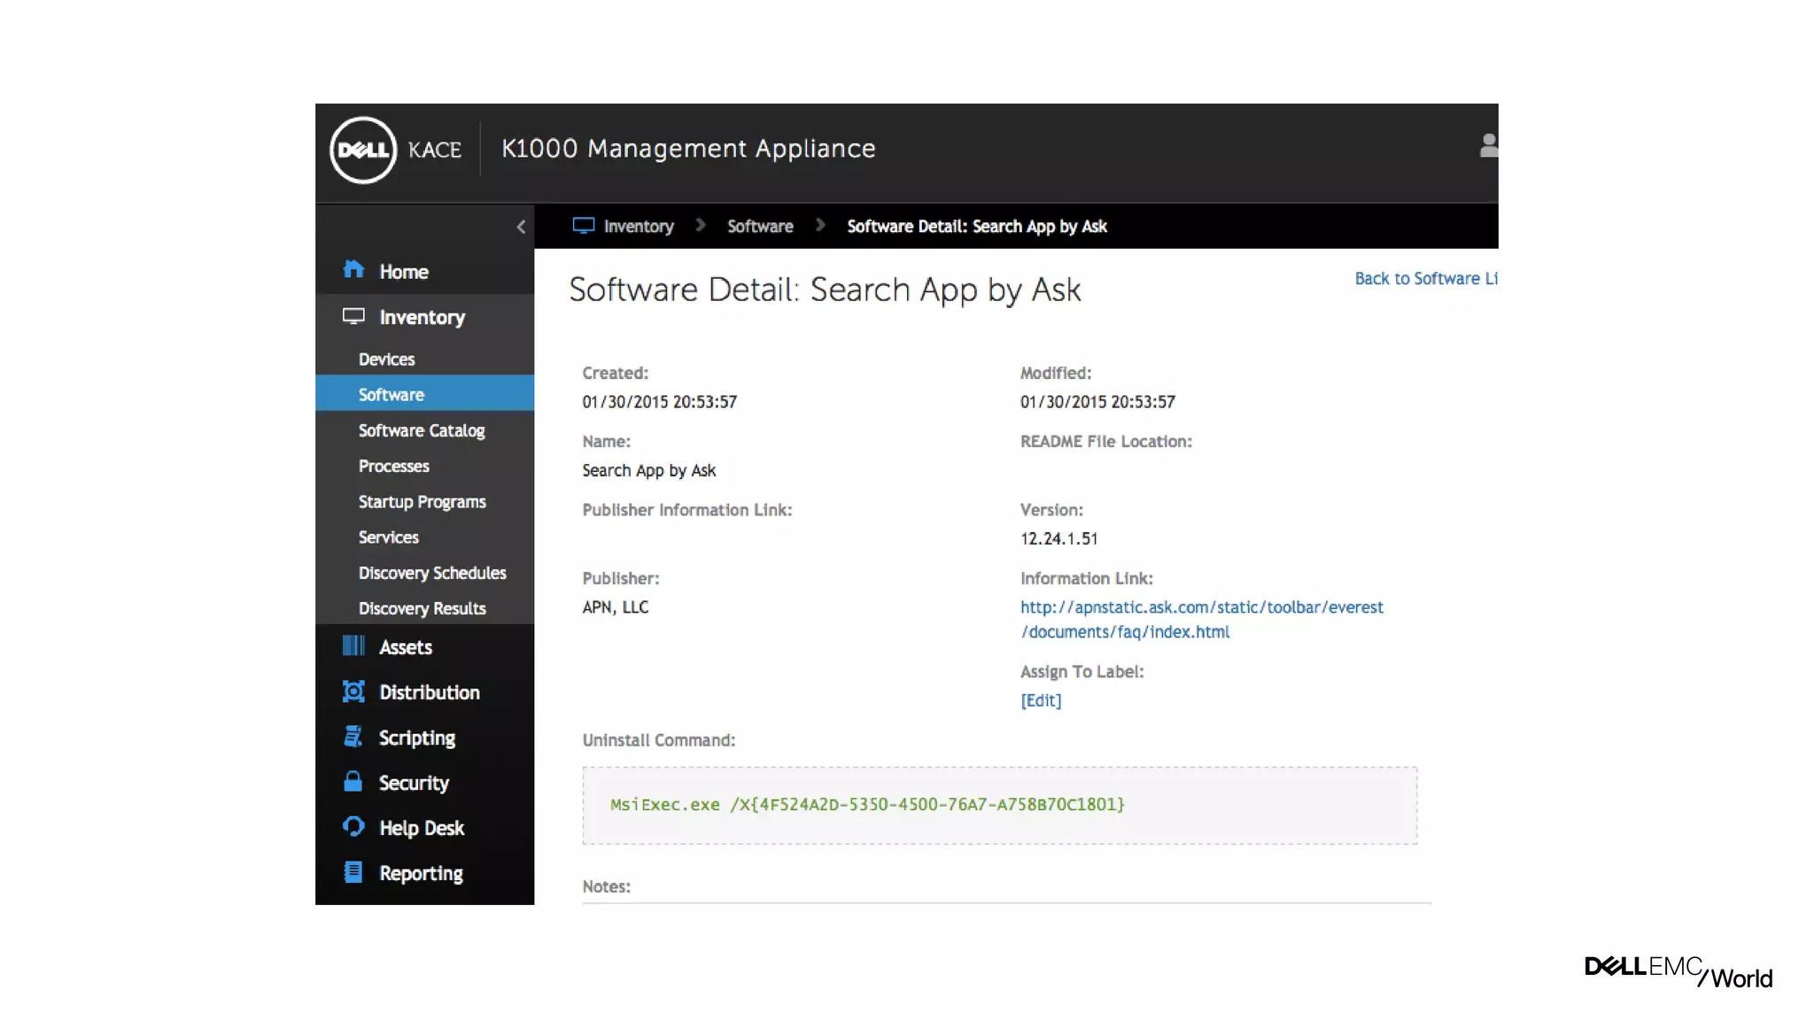Click the Reporting document icon
Viewport: 1814px width, 1020px height.
(x=353, y=872)
